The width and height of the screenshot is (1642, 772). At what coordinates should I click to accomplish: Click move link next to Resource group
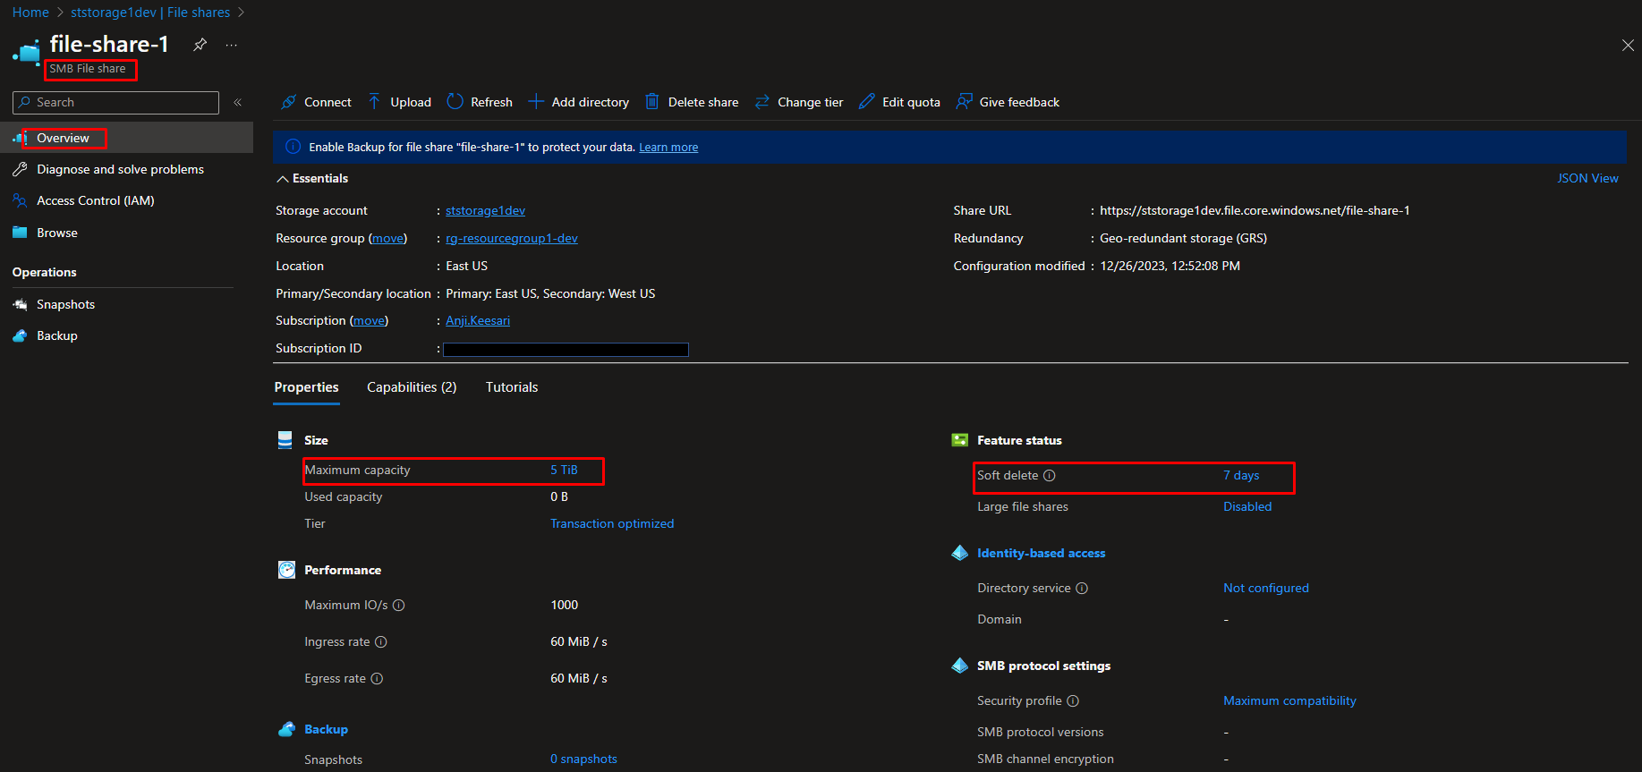click(x=387, y=238)
